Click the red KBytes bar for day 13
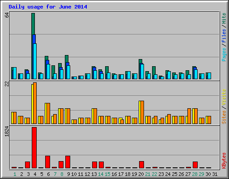229x179 pixels. point(94,165)
